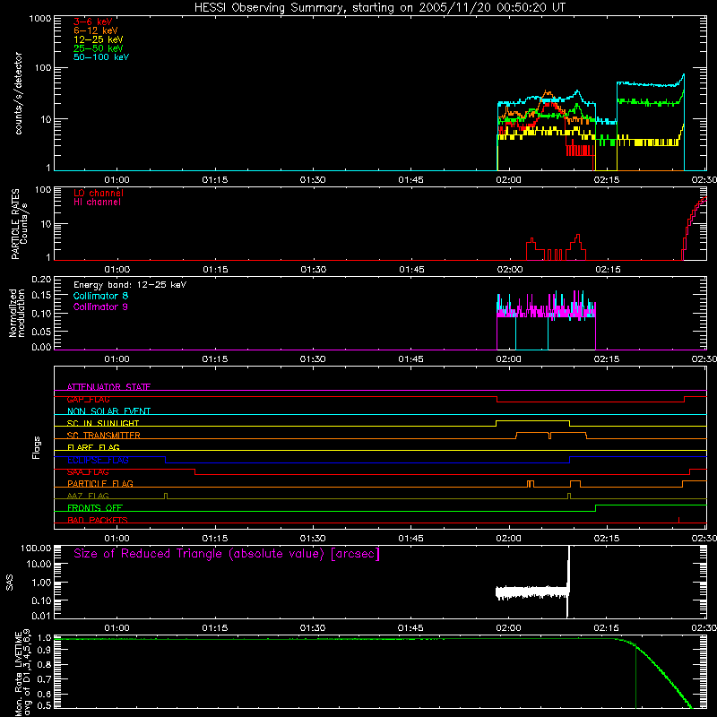
Task: Select the red 3-6 keV legend entry
Action: (92, 22)
